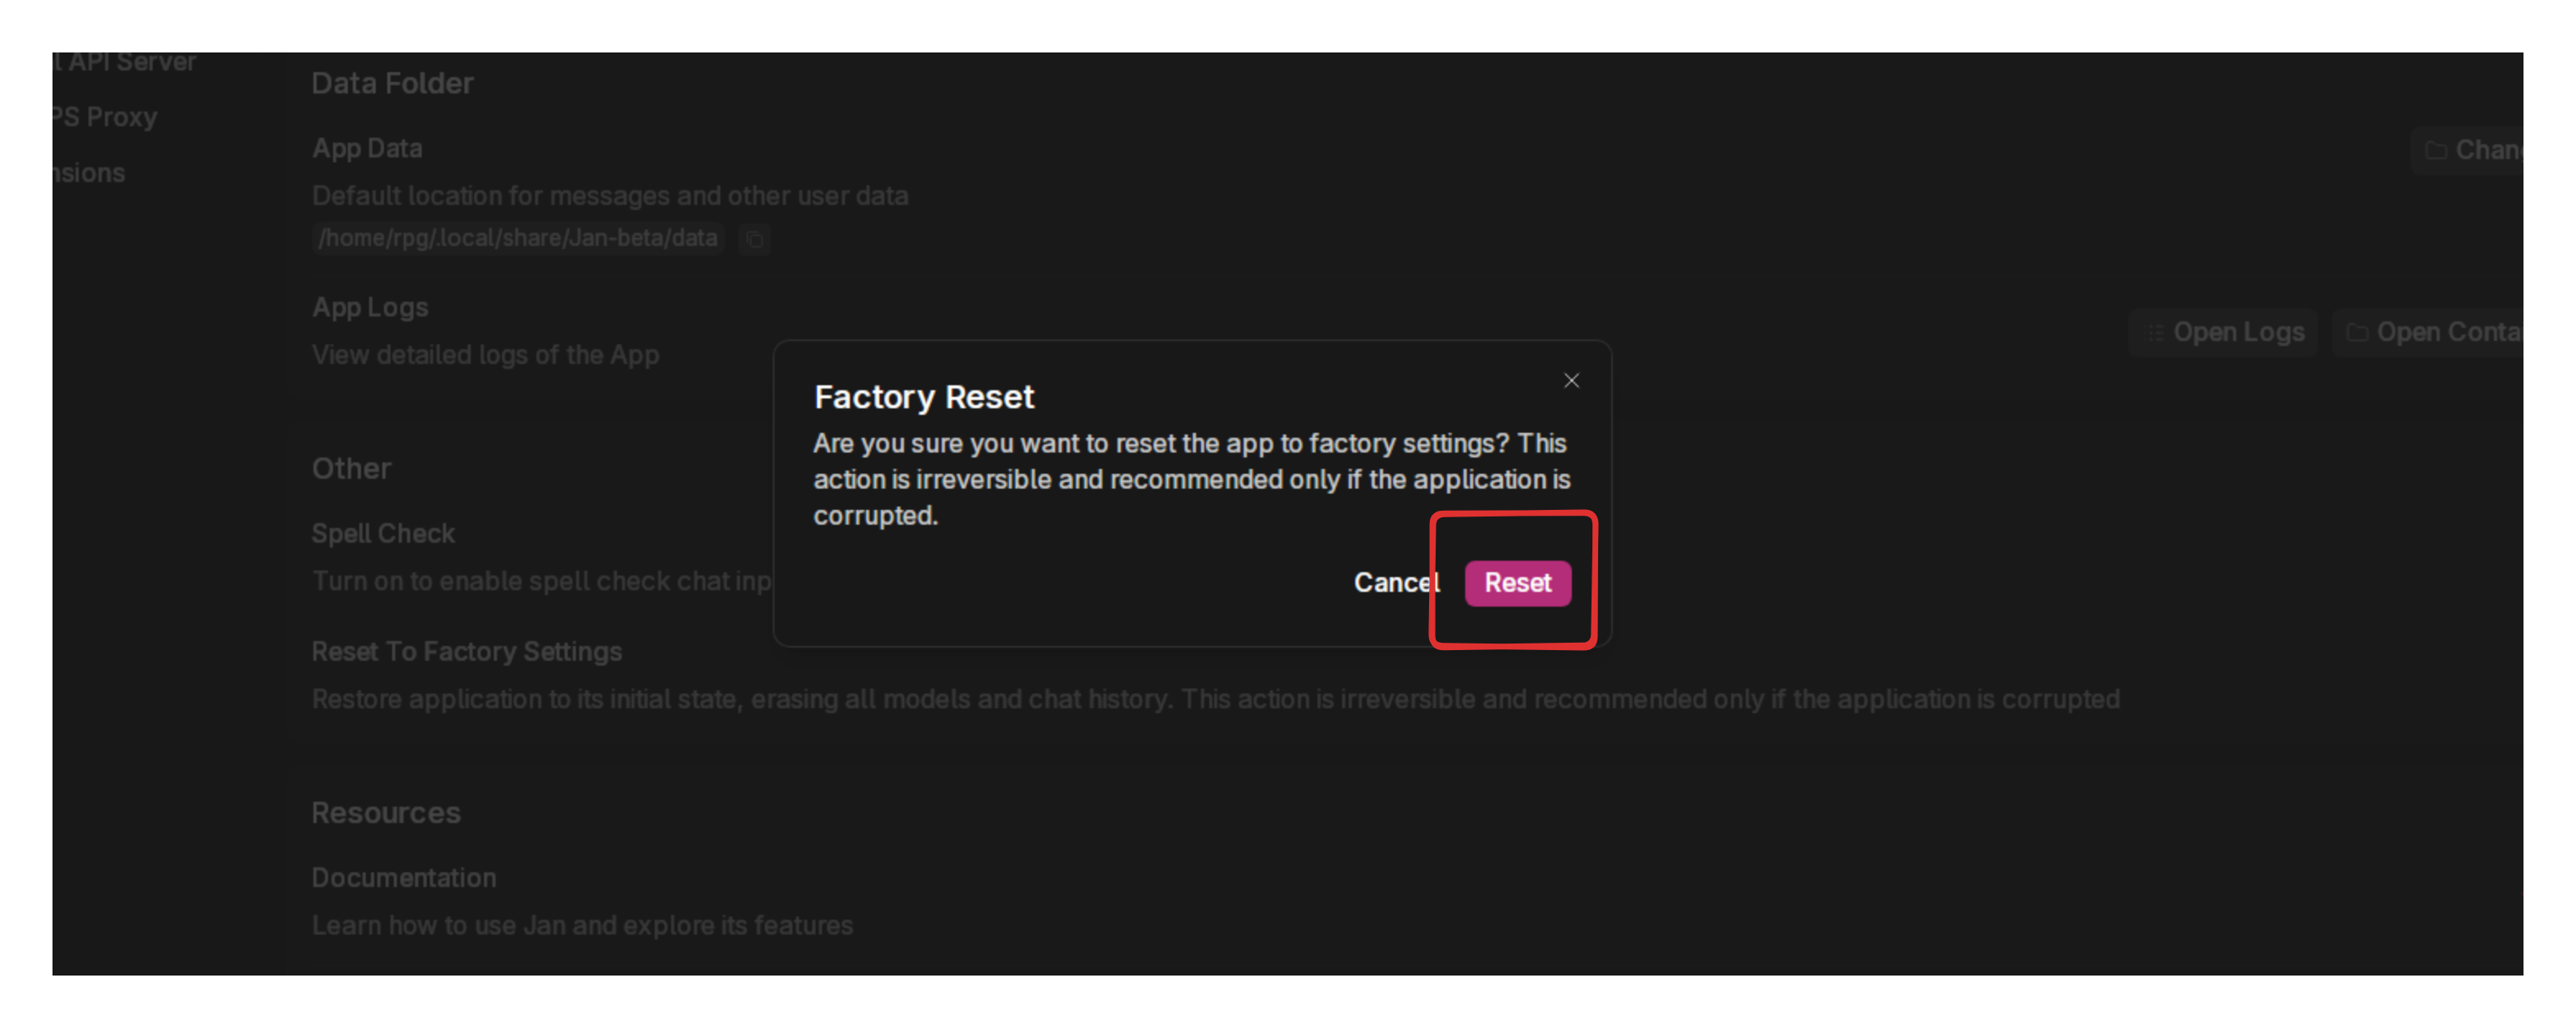The width and height of the screenshot is (2576, 1028).
Task: Click the Resources section heading
Action: pyautogui.click(x=386, y=813)
